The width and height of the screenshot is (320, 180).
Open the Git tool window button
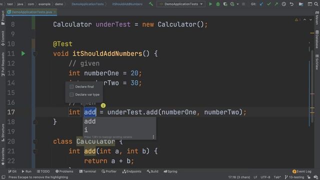[x=12, y=171]
